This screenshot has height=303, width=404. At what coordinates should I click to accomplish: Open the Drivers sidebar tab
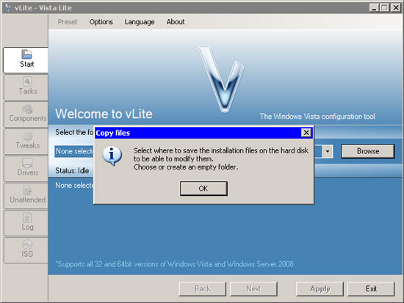pyautogui.click(x=26, y=169)
